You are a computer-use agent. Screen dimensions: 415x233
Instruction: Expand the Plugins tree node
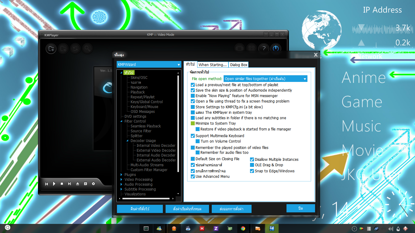coord(122,175)
